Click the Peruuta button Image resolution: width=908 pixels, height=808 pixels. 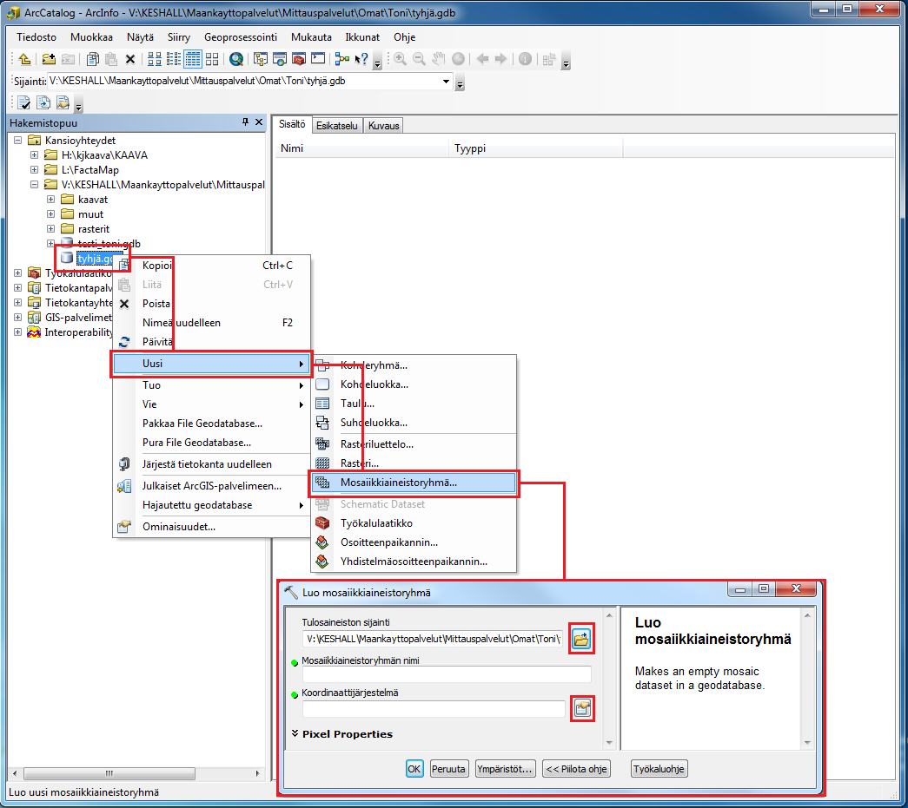coord(449,769)
